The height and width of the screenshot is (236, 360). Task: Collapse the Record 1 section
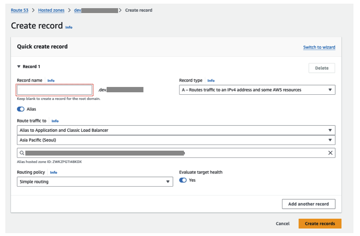click(19, 67)
